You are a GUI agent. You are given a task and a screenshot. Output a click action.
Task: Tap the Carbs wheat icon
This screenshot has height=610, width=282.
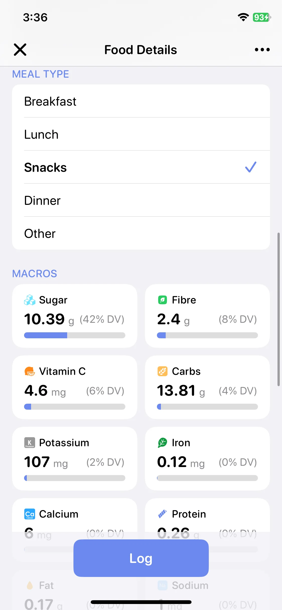[162, 371]
